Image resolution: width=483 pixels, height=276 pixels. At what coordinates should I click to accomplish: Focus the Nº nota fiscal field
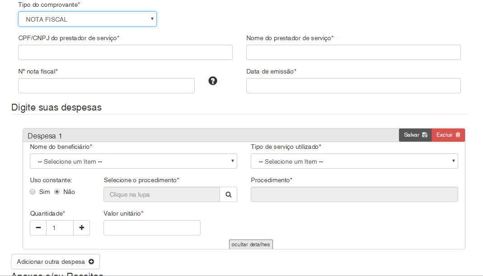click(106, 86)
